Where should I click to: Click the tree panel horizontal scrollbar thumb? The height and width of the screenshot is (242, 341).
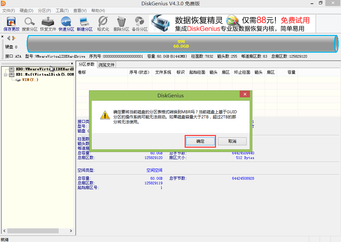coord(33,231)
